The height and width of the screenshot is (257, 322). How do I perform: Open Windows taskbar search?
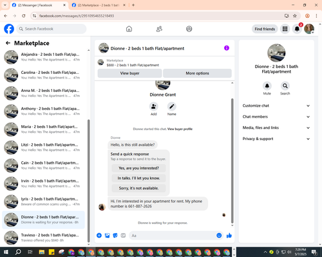point(18,252)
